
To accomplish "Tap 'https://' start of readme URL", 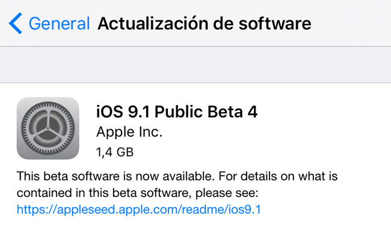I will (37, 209).
